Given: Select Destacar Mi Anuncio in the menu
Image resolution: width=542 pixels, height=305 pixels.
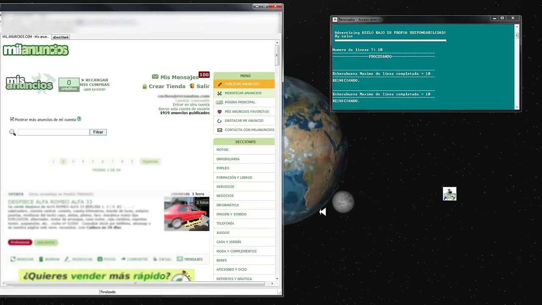Looking at the screenshot, I should click(244, 121).
